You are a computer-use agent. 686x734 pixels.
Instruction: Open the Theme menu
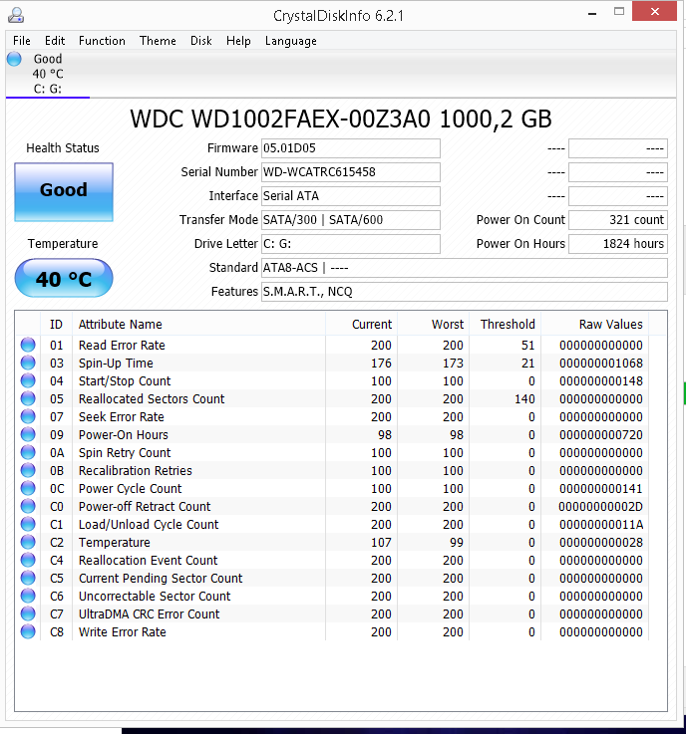click(x=158, y=41)
